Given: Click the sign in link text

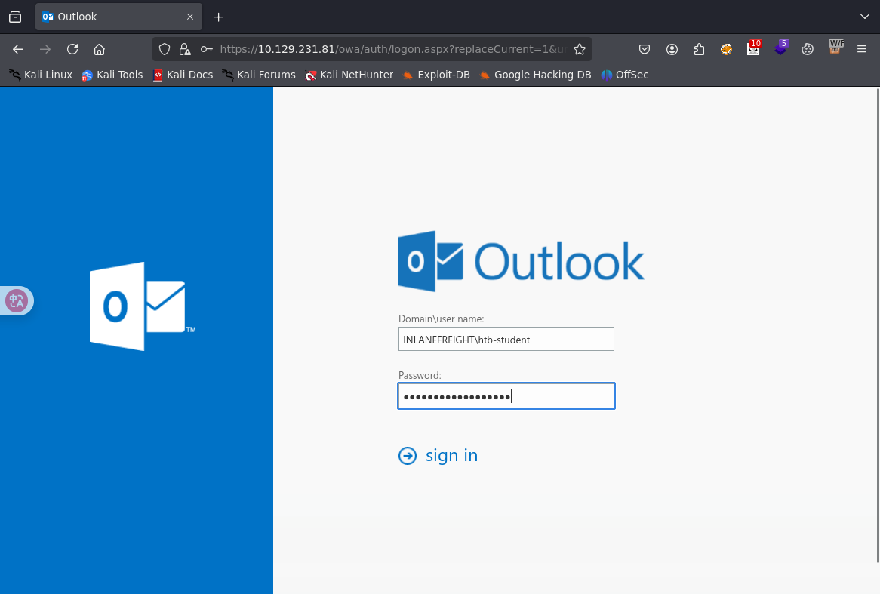Looking at the screenshot, I should tap(452, 455).
